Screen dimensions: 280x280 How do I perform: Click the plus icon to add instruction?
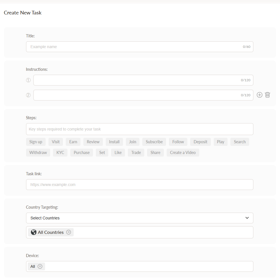(x=259, y=95)
